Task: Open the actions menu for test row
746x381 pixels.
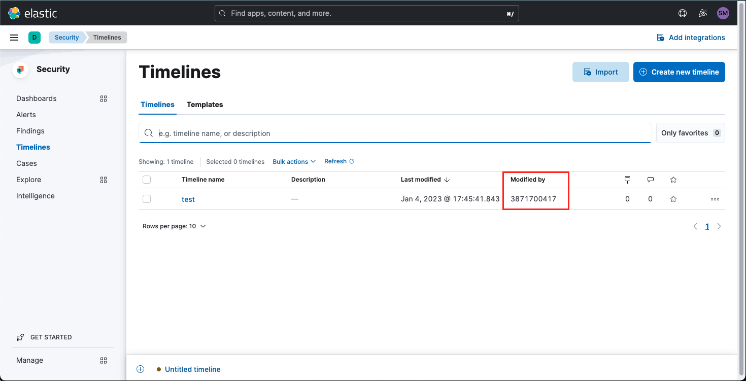Action: click(x=715, y=199)
